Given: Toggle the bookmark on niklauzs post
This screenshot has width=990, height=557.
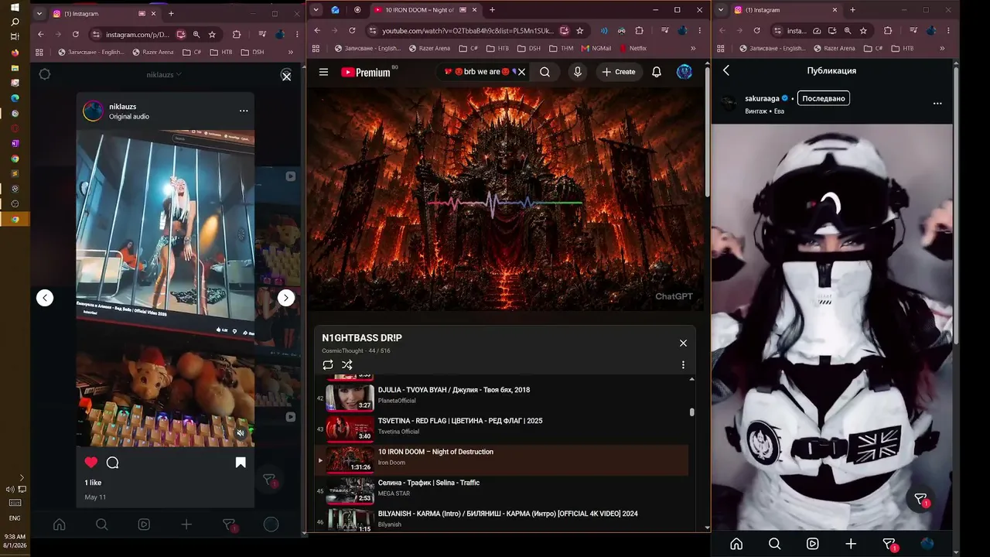Looking at the screenshot, I should click(241, 463).
